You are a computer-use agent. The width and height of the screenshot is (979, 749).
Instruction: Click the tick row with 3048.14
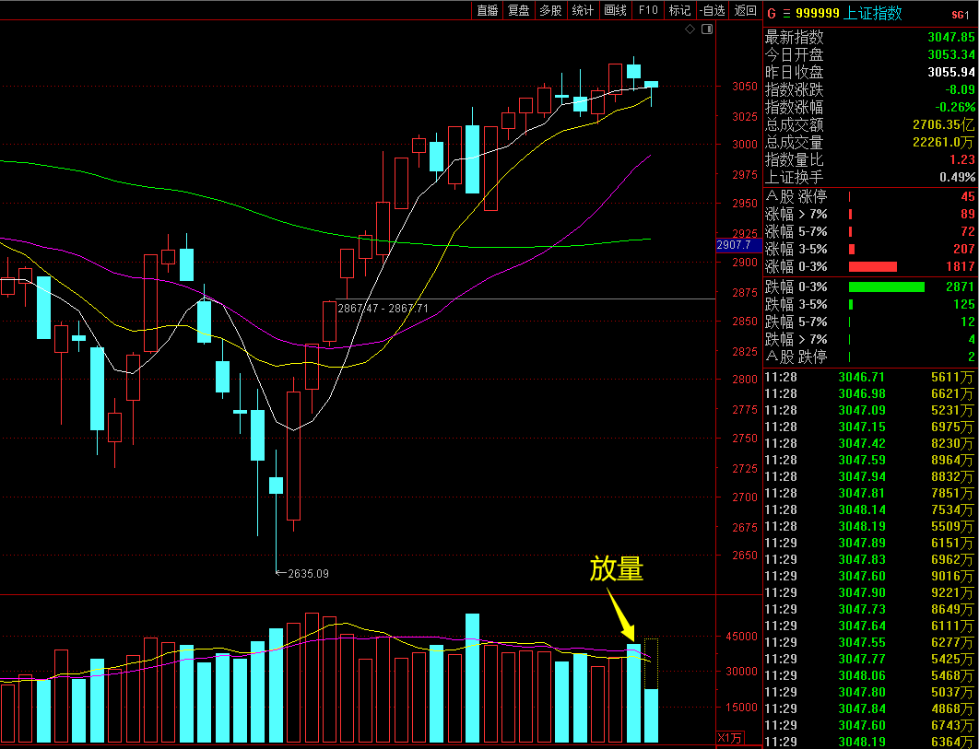pos(869,510)
